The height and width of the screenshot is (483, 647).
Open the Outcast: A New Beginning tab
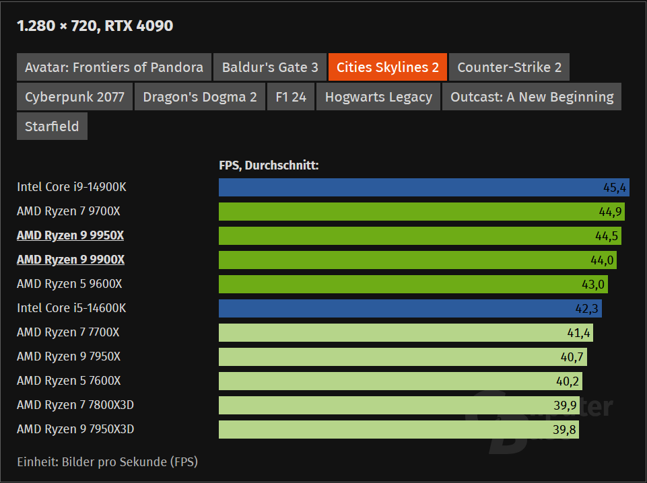tap(532, 97)
